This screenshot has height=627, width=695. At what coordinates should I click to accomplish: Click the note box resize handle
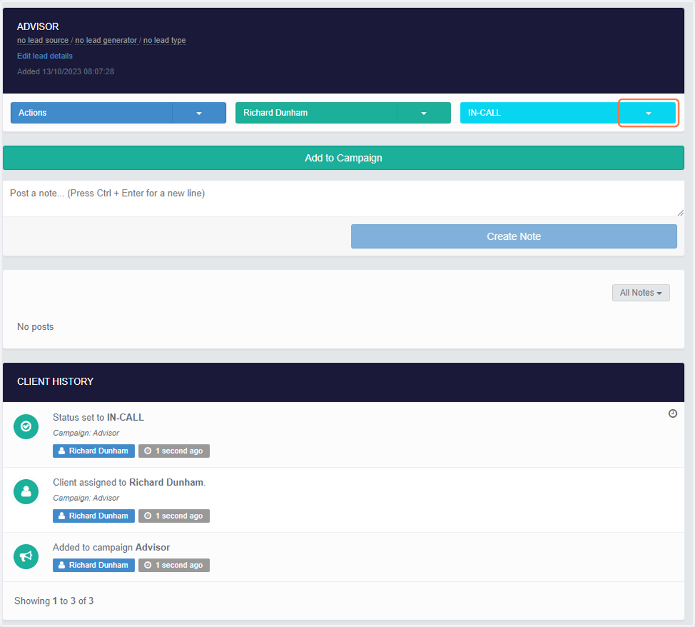pyautogui.click(x=681, y=213)
